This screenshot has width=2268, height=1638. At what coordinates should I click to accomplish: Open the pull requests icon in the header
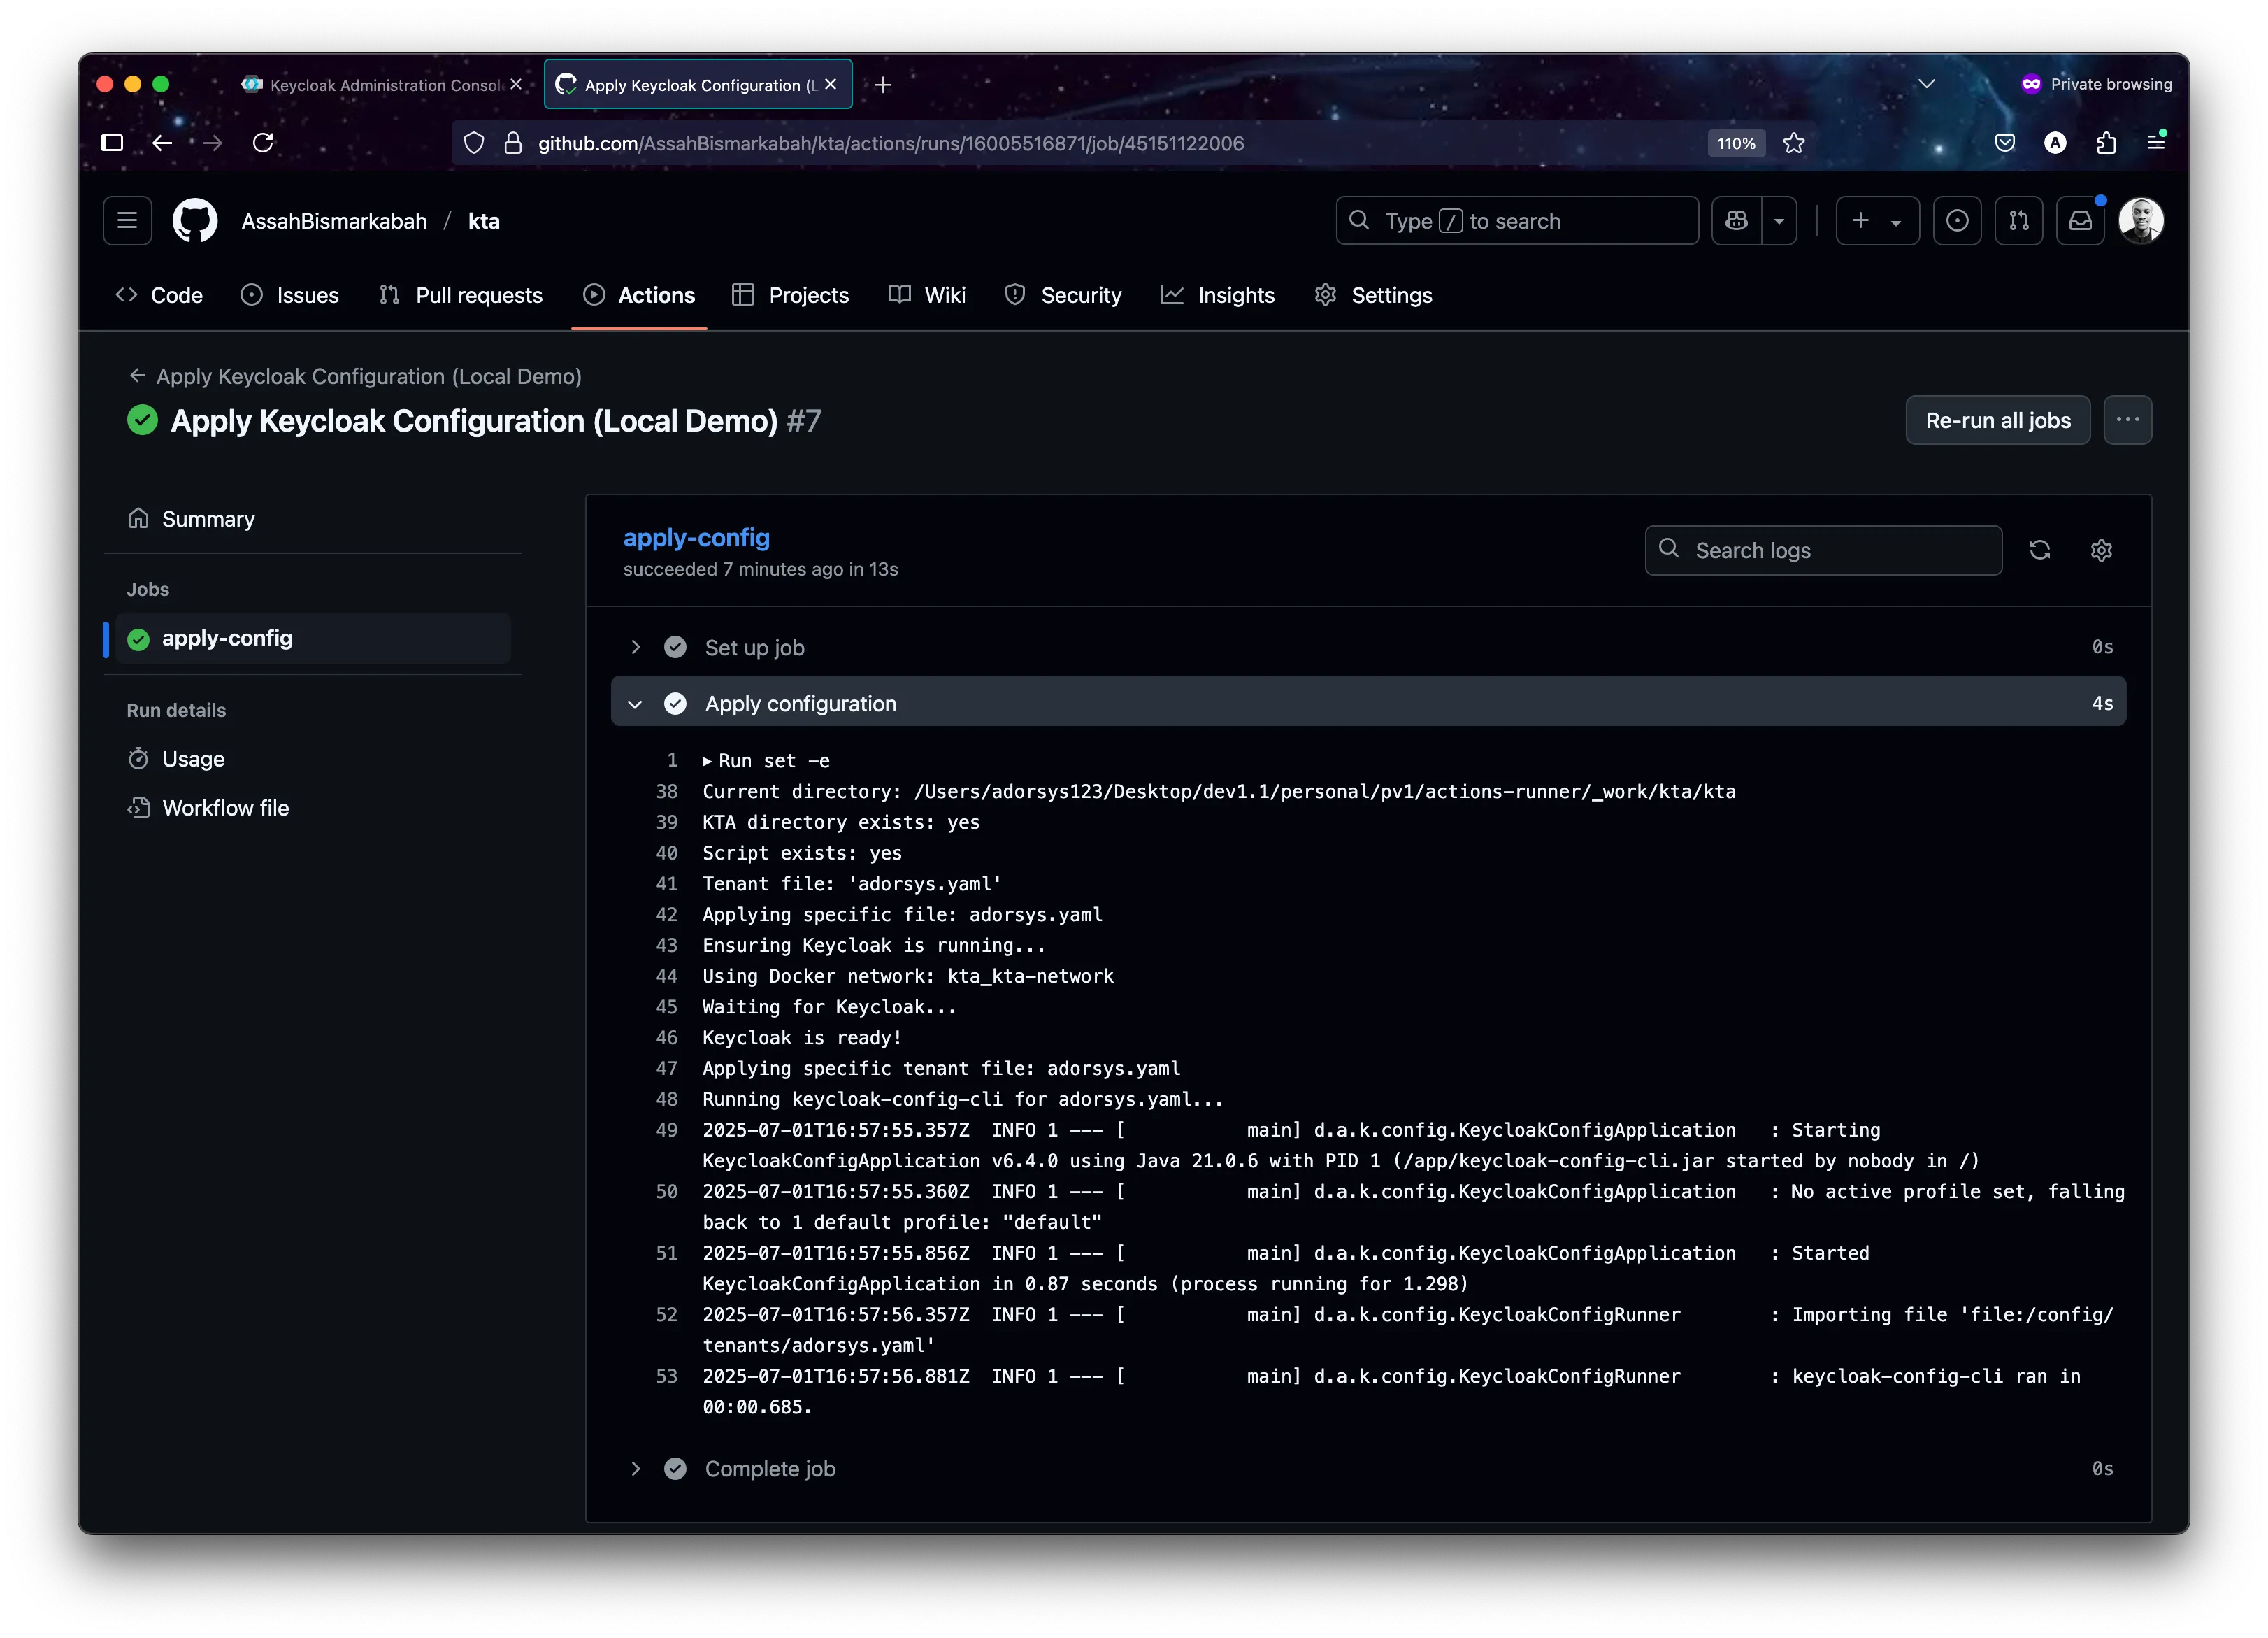coord(2019,220)
